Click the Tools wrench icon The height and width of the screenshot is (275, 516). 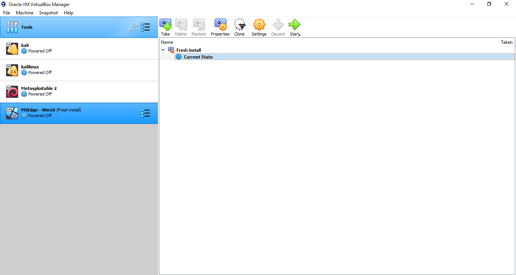click(12, 27)
